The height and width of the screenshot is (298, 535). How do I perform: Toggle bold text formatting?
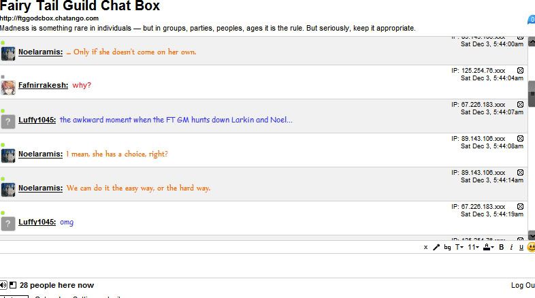[x=502, y=248]
